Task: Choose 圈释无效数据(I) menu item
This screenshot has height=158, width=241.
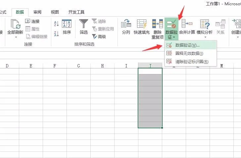Action: click(x=191, y=53)
